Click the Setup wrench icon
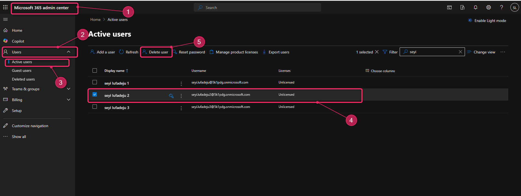This screenshot has height=196, width=521. tap(5, 110)
